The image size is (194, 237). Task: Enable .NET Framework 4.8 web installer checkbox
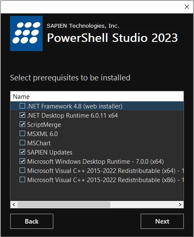22,106
